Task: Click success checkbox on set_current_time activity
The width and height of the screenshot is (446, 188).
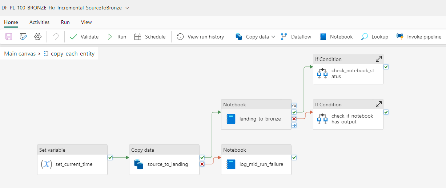Action: click(110, 158)
